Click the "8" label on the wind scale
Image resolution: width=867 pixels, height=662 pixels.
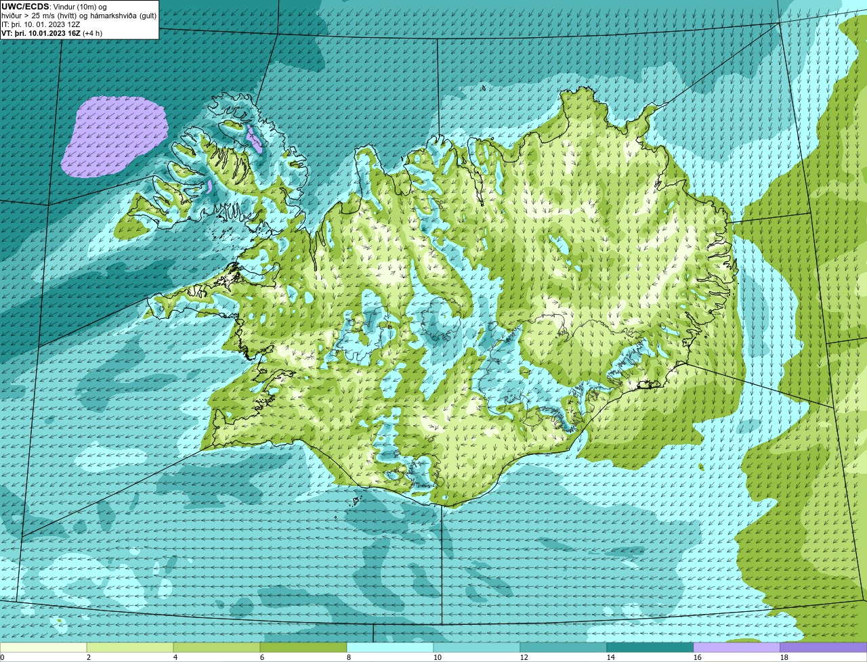(349, 657)
